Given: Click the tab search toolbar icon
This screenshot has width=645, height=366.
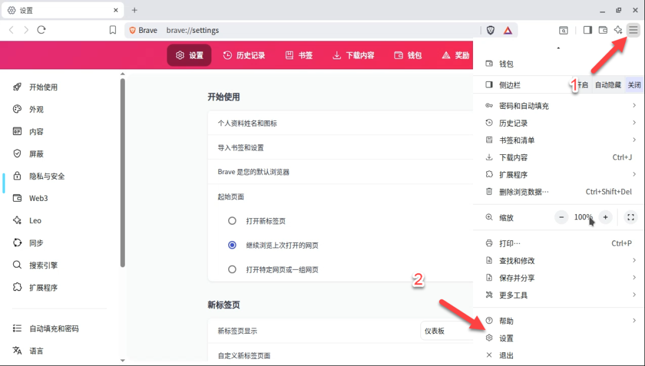Looking at the screenshot, I should pos(564,30).
